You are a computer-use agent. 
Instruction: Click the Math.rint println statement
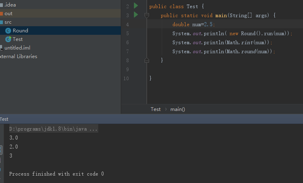pyautogui.click(x=222, y=43)
